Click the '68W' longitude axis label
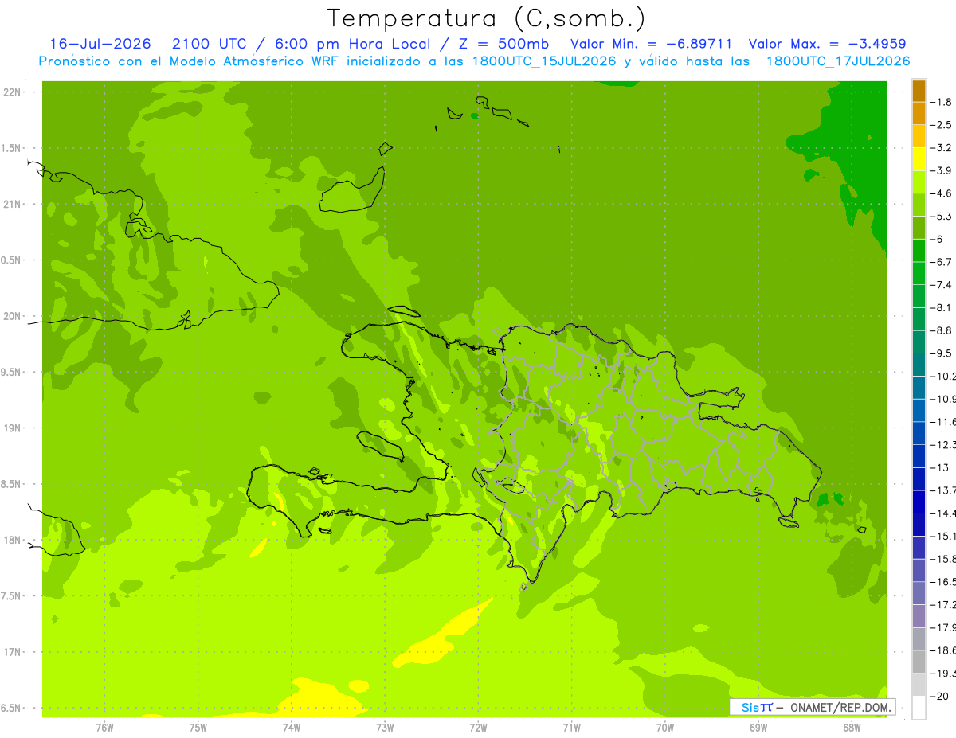This screenshot has height=738, width=956. 852,727
